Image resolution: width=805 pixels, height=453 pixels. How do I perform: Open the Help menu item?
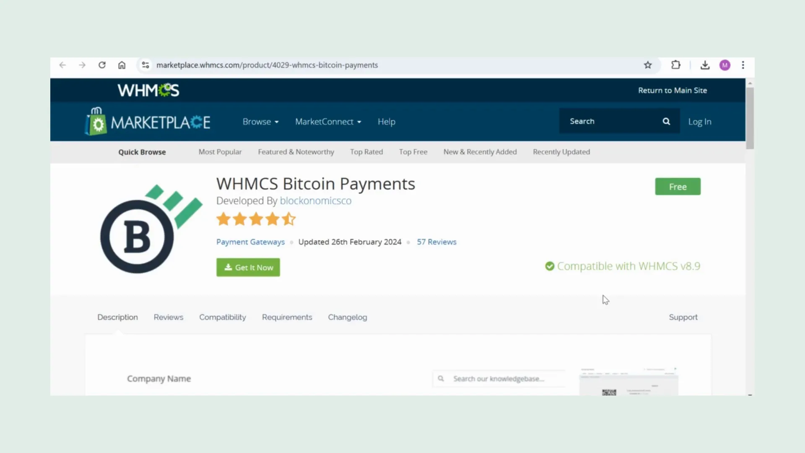coord(387,122)
